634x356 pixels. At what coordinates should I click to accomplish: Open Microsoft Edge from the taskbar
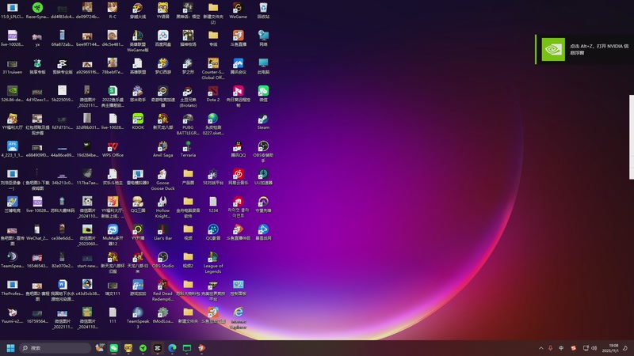point(172,348)
